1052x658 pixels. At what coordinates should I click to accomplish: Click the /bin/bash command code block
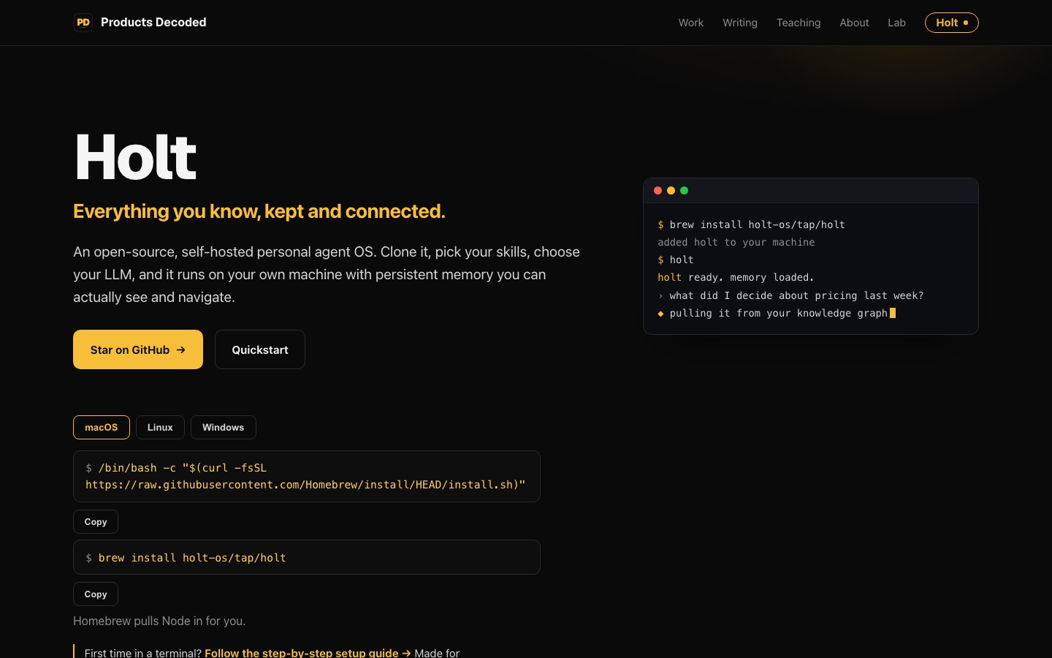(x=307, y=477)
